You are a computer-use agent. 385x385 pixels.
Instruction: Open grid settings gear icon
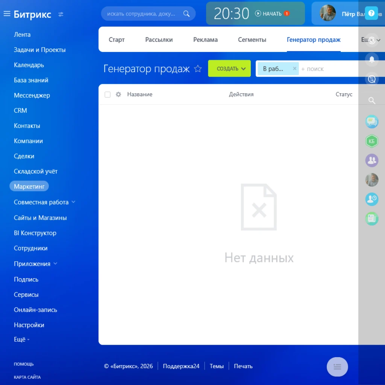(118, 94)
